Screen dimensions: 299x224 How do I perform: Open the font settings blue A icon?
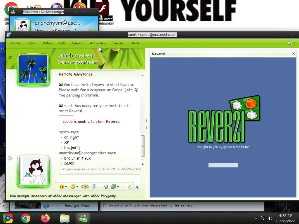coord(137,187)
